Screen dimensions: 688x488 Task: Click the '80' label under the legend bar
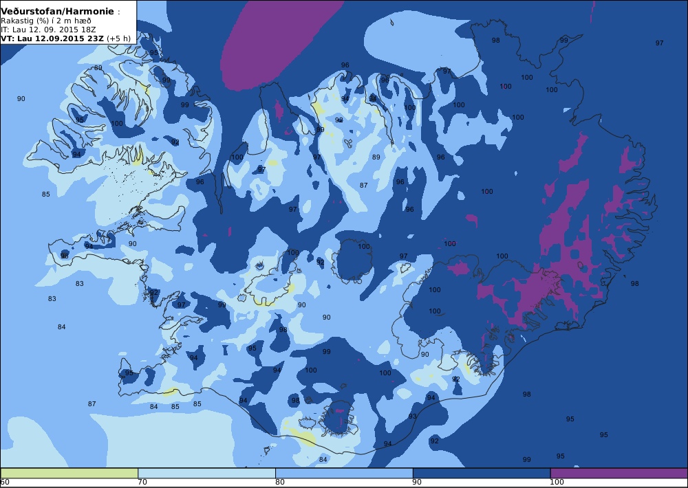click(280, 483)
